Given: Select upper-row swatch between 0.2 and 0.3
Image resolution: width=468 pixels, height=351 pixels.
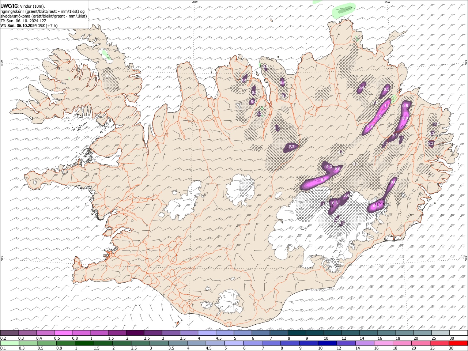Looking at the screenshot, I should pos(9,333).
